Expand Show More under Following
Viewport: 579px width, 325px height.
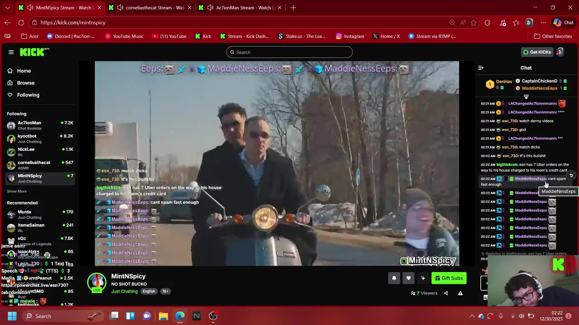click(x=17, y=191)
